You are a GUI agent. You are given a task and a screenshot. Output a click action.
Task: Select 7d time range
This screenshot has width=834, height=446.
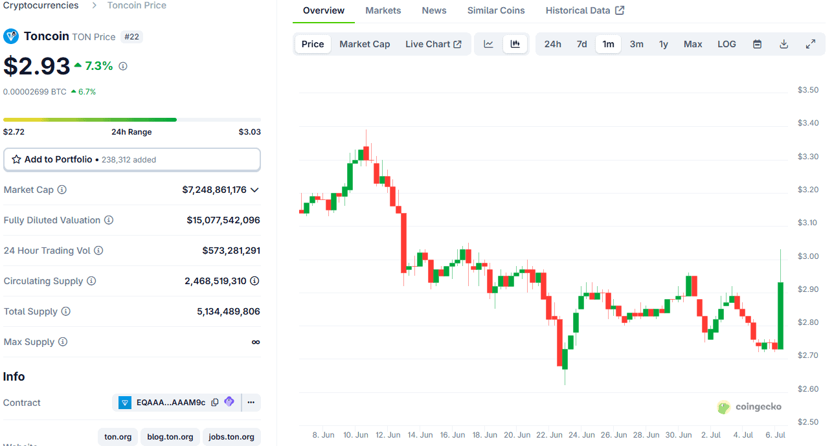tap(582, 44)
